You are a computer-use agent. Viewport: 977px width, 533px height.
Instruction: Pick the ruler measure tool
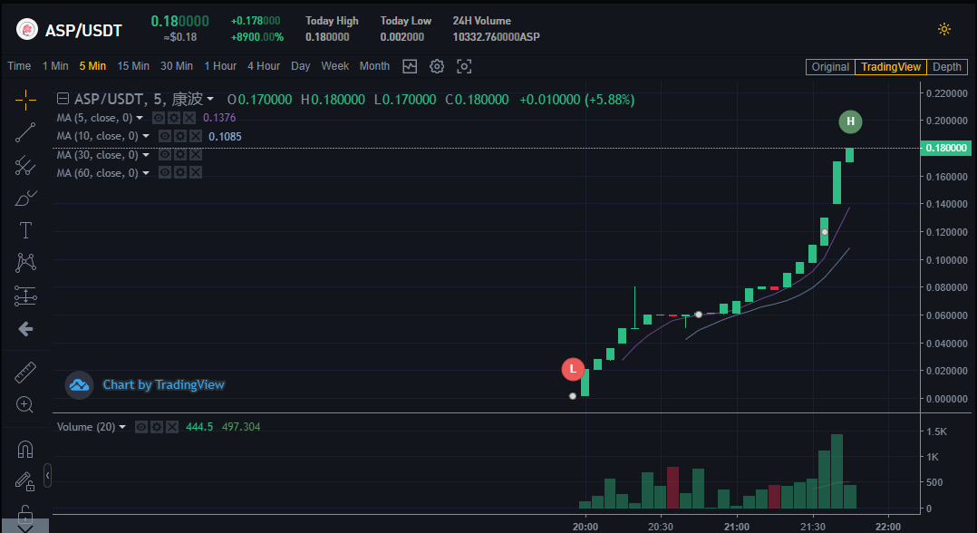point(25,373)
